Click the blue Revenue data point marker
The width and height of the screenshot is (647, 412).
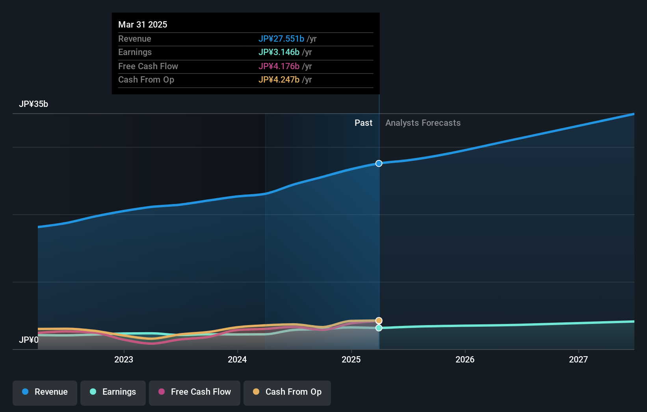pos(379,163)
